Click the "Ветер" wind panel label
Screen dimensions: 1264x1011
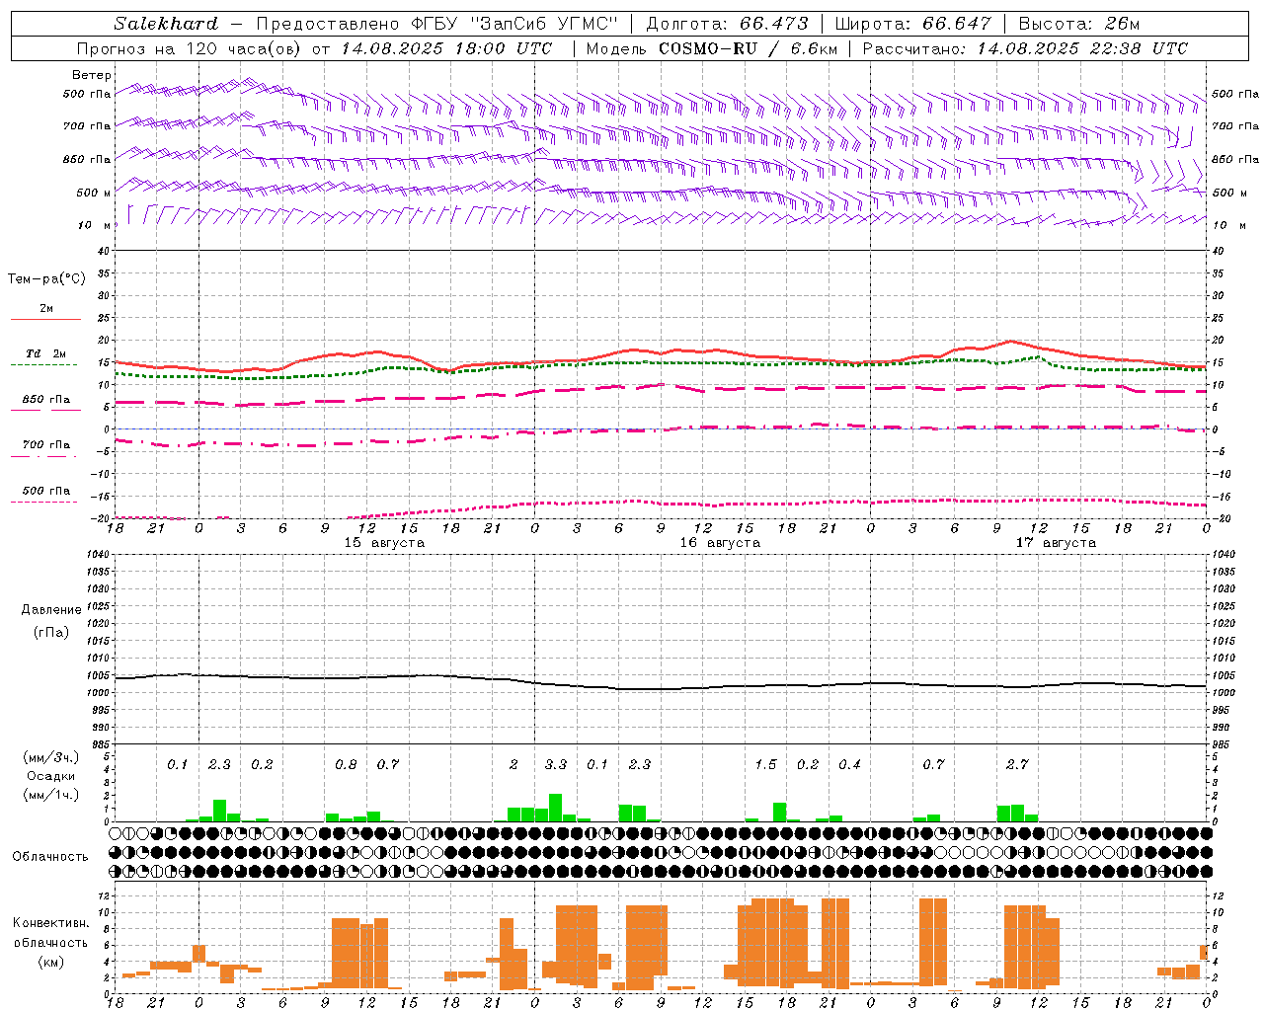pos(92,75)
